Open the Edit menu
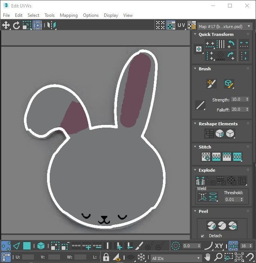 pos(19,15)
